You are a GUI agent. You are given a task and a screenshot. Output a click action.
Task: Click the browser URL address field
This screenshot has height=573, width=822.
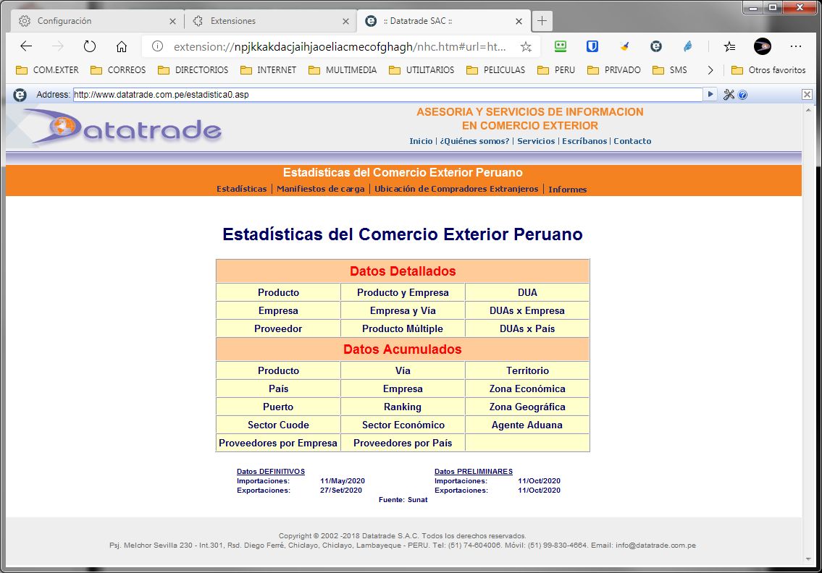coord(341,46)
